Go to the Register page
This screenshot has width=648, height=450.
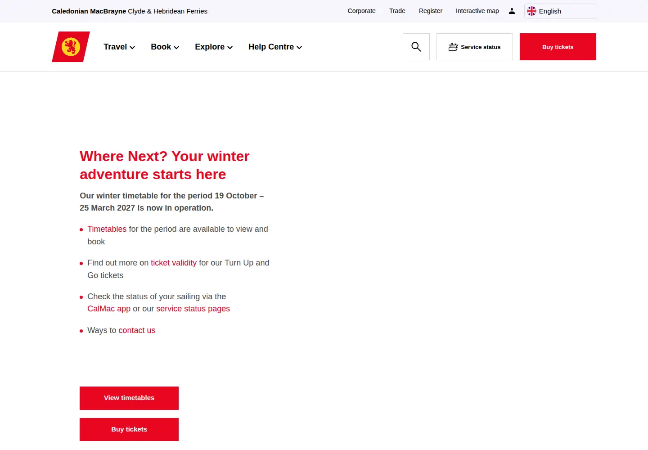pos(431,11)
